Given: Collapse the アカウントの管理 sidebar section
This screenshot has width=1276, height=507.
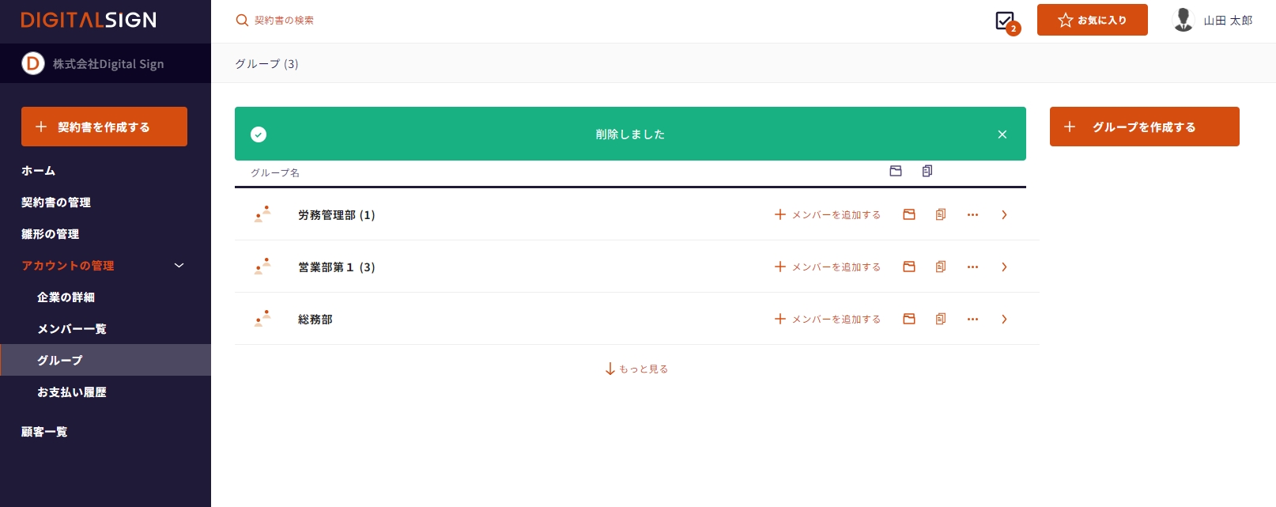Looking at the screenshot, I should click(179, 266).
